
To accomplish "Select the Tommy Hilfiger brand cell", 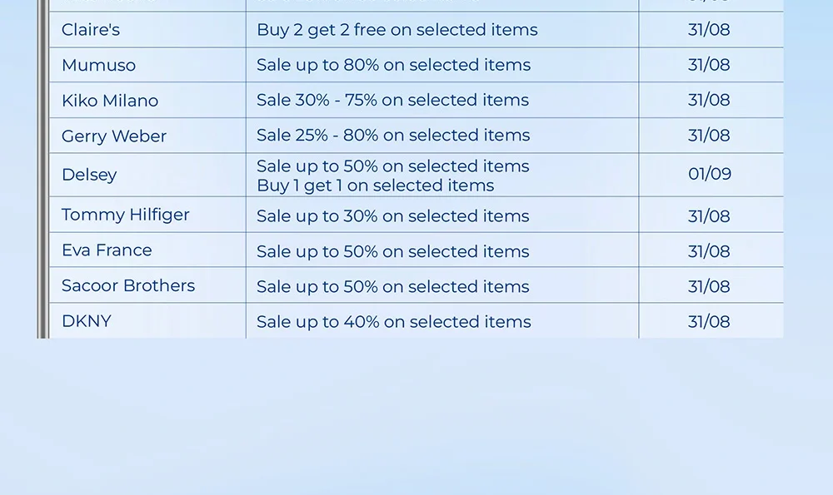I will point(126,215).
